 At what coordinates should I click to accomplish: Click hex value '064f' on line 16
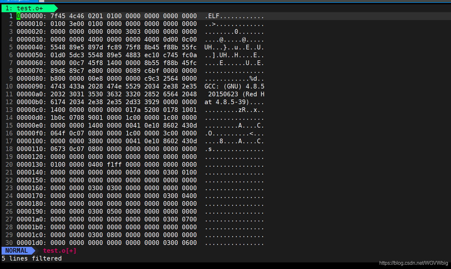click(x=58, y=133)
